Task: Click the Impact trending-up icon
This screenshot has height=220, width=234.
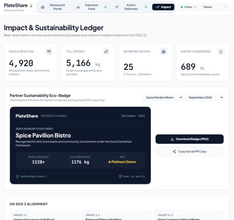Action: pyautogui.click(x=157, y=7)
